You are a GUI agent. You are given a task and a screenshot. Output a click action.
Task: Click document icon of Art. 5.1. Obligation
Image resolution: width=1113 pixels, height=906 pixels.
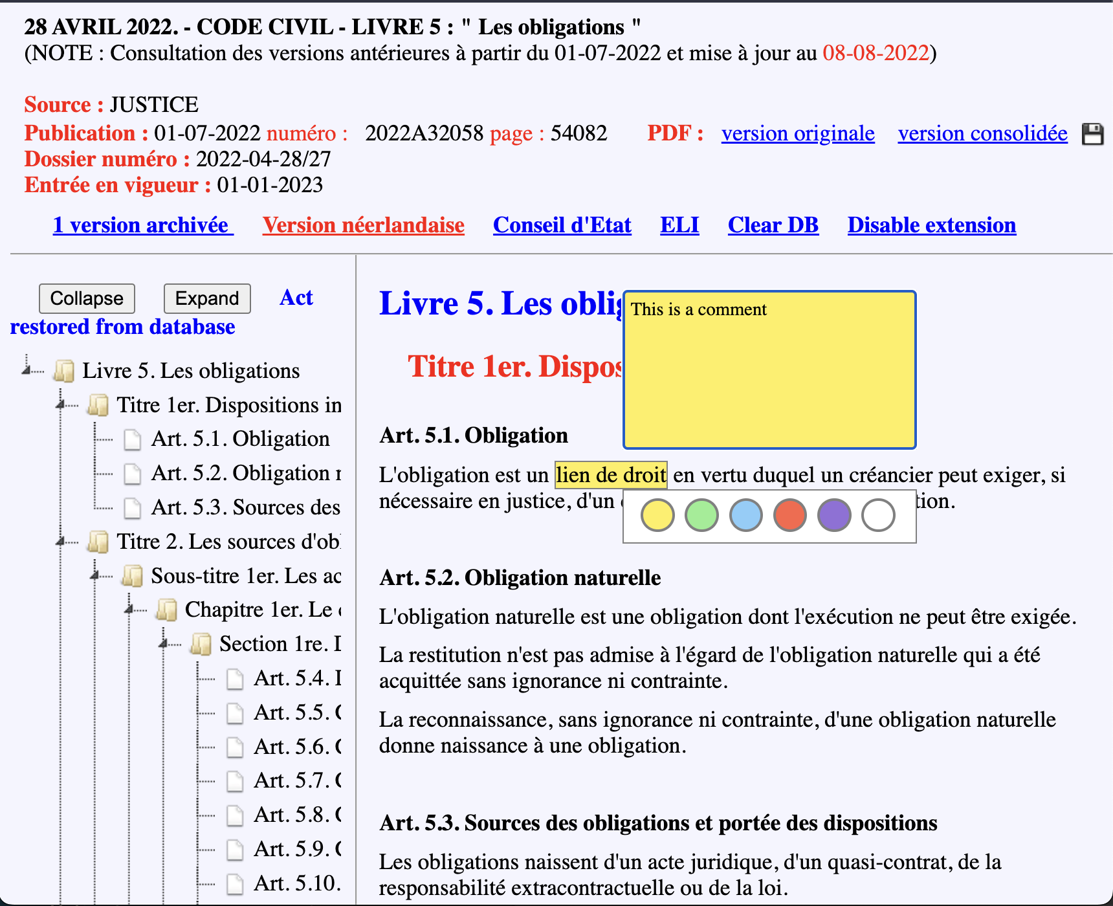133,439
